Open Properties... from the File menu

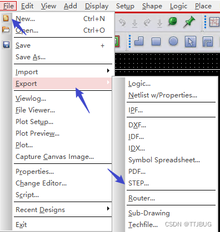click(x=63, y=172)
